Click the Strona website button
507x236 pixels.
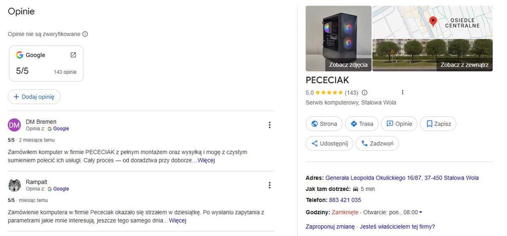[323, 124]
